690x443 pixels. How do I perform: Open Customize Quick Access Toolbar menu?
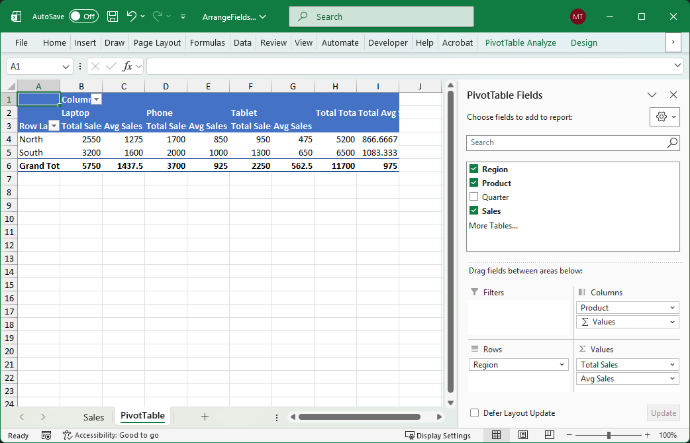[183, 17]
